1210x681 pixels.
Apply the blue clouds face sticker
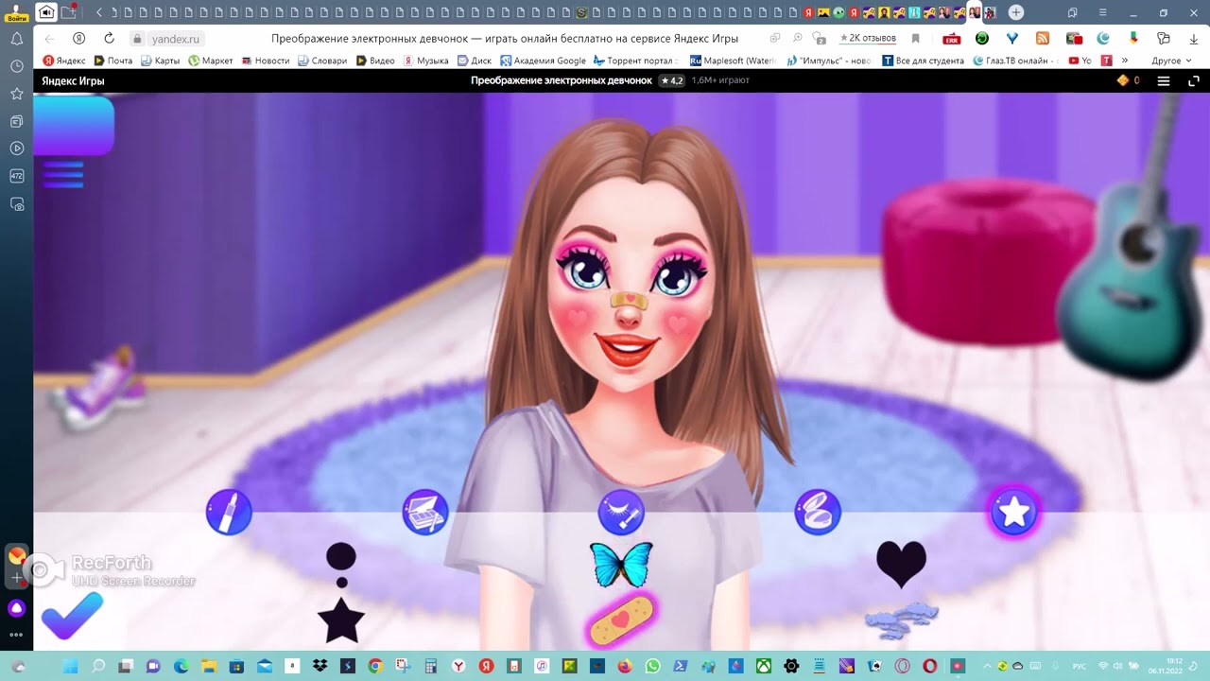pyautogui.click(x=901, y=620)
